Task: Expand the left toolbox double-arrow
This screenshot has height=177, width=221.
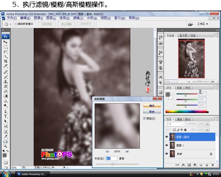Action: [3, 30]
